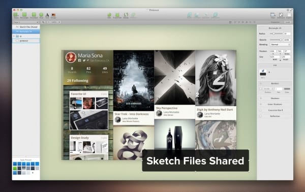
Task: Click the bold align icon before Distribute
Action: [247, 22]
